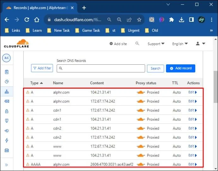Viewport: 218px width, 171px height.
Task: Open a new browser tab
Action: click(x=84, y=8)
